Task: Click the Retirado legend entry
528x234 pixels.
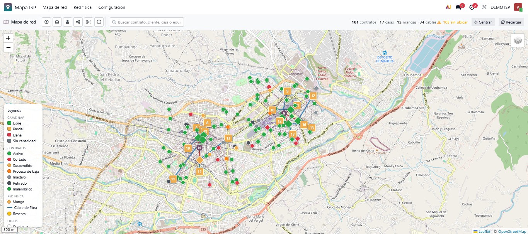Action: 17,183
